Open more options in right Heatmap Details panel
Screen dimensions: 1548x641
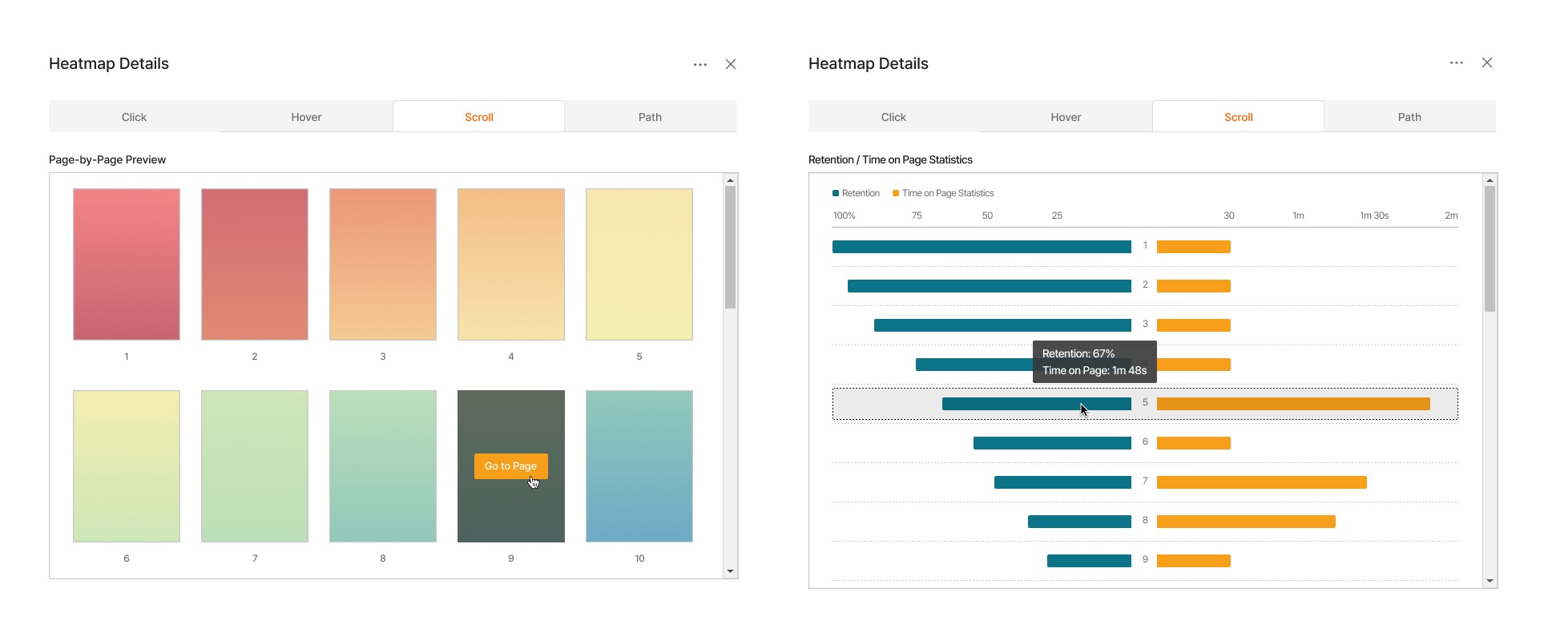[1457, 62]
